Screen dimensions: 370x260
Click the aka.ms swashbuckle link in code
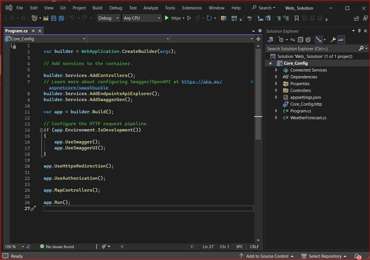tap(202, 82)
